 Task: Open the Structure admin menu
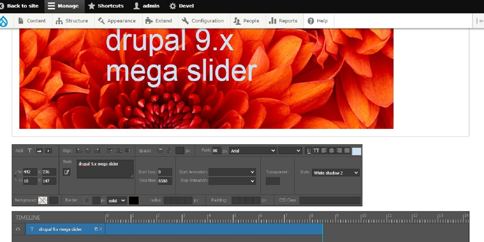tap(72, 21)
